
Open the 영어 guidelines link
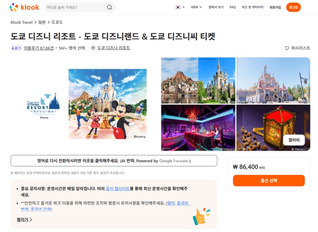(171, 203)
